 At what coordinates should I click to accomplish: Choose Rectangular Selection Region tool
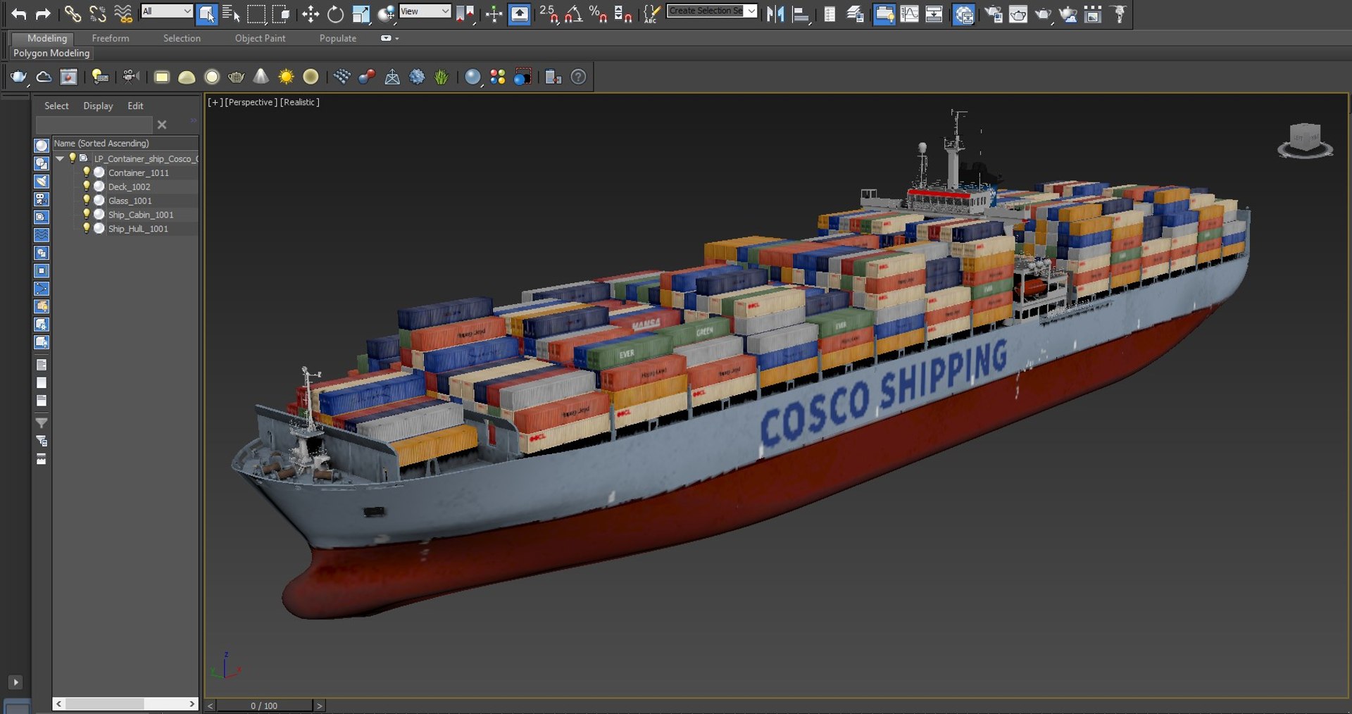[x=256, y=13]
